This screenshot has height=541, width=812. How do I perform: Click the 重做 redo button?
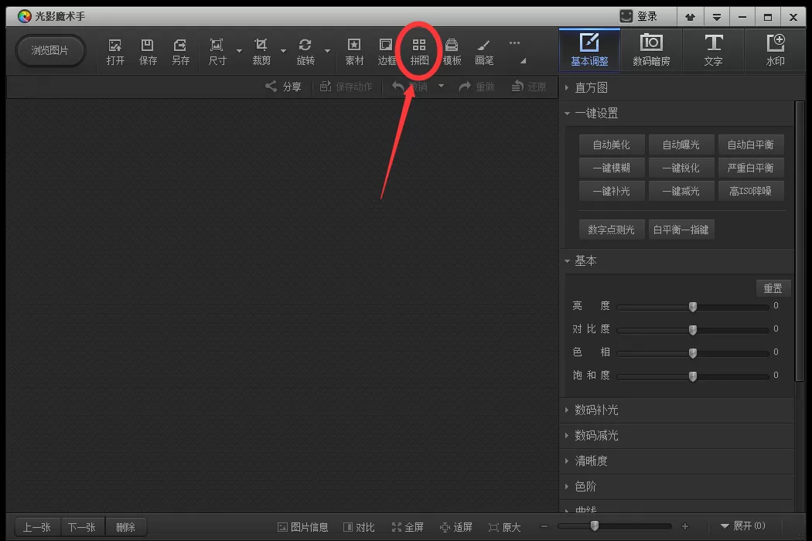pyautogui.click(x=476, y=87)
